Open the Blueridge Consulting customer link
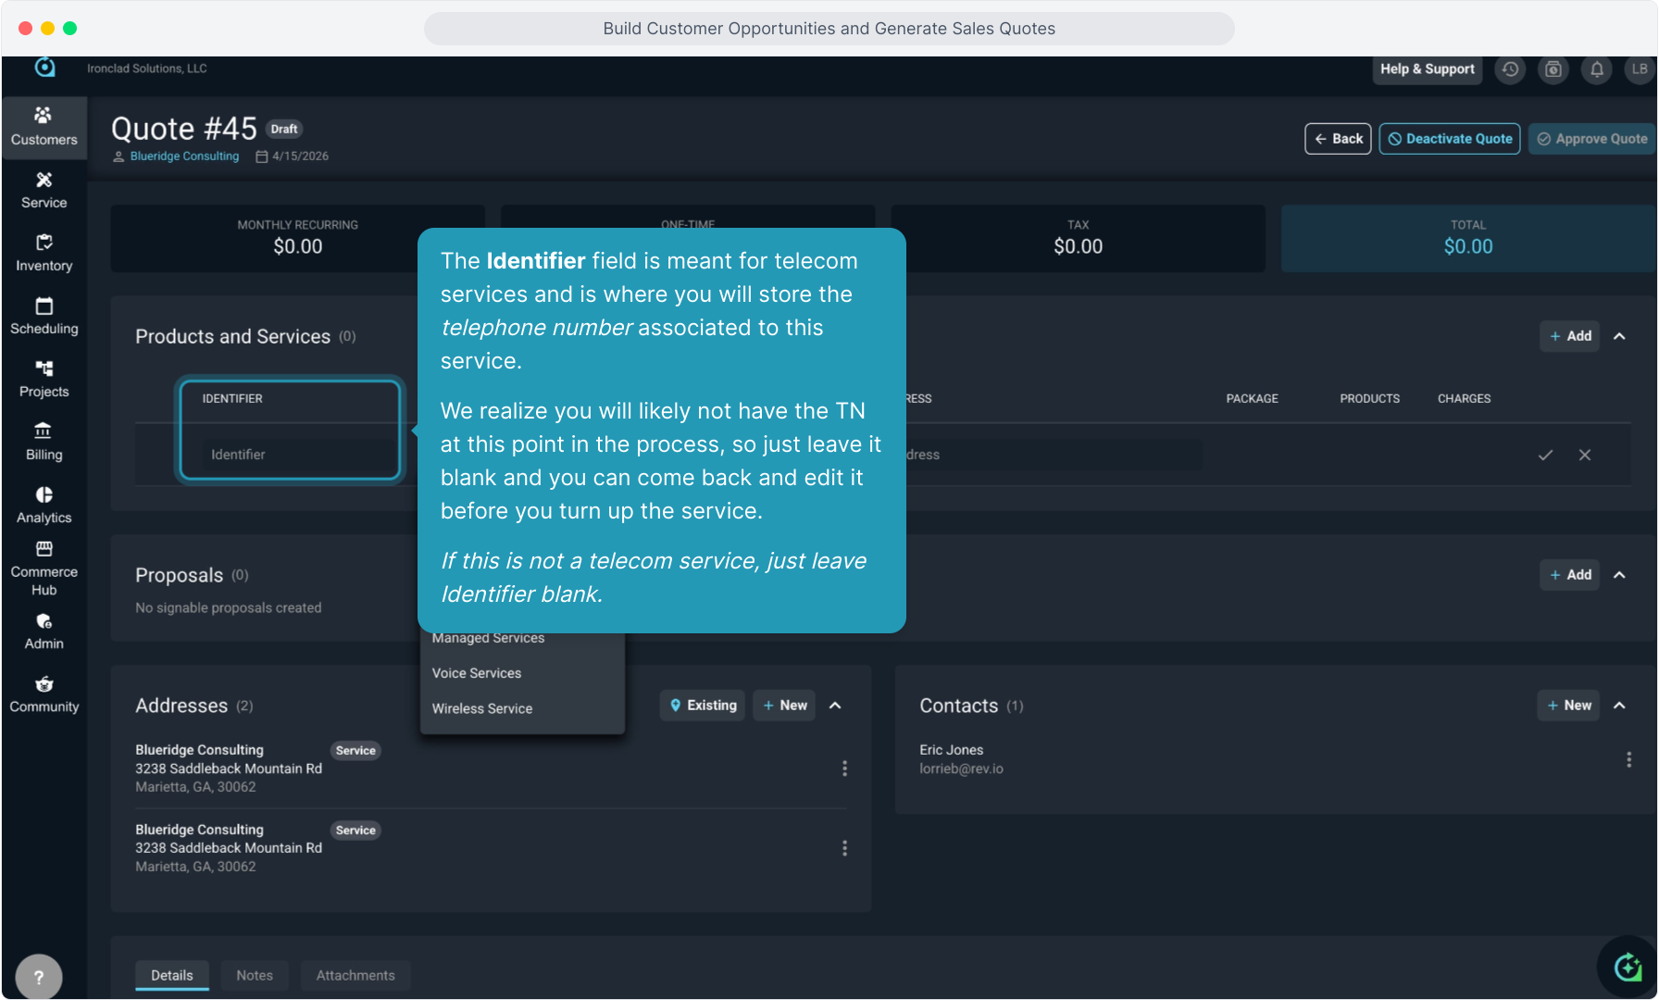Viewport: 1659px width, 1000px height. tap(184, 156)
